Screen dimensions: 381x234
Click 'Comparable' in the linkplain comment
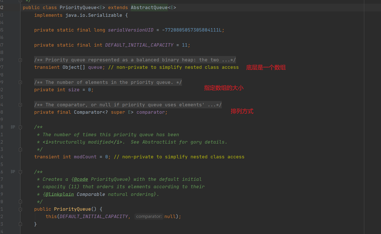click(x=91, y=194)
